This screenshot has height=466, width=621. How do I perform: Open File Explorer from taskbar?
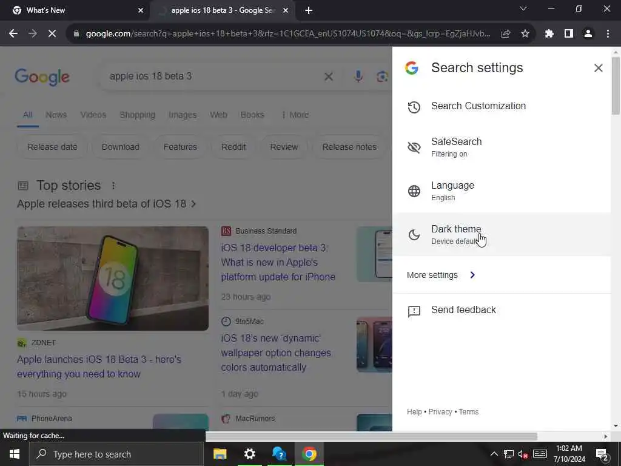click(220, 454)
